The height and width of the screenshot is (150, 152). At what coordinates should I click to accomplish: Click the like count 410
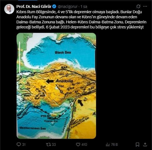[x=84, y=145]
